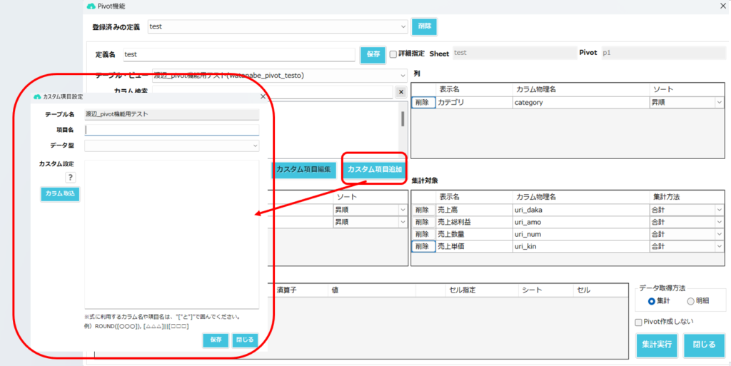Screen dimensions: 731x366
Task: Click the uri_amo cell
Action: [581, 222]
